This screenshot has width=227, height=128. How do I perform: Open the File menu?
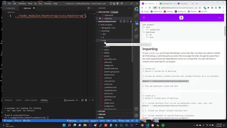(9, 3)
